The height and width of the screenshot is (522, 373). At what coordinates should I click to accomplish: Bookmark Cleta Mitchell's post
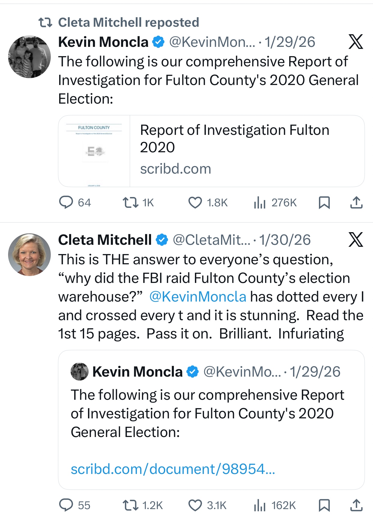click(324, 505)
